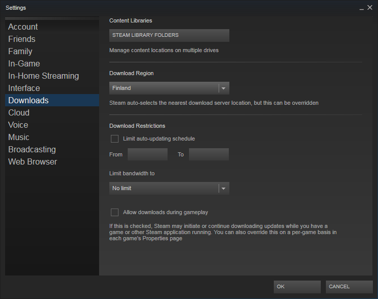Open Web Browser settings

point(52,162)
